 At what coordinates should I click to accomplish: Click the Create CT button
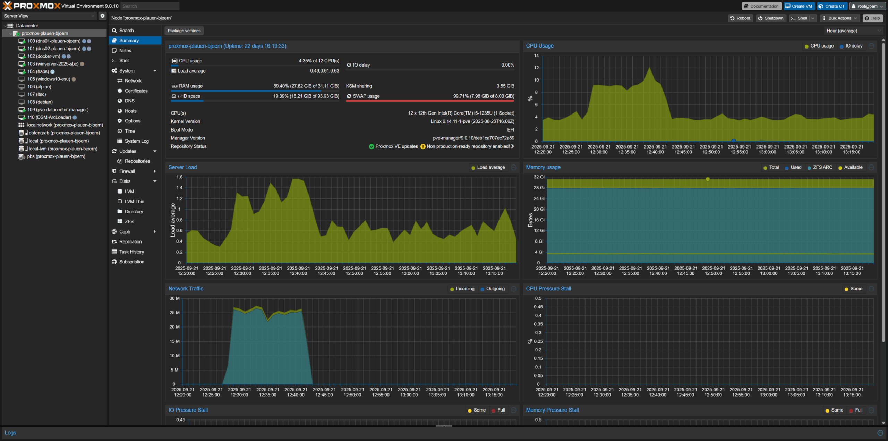[x=832, y=6]
